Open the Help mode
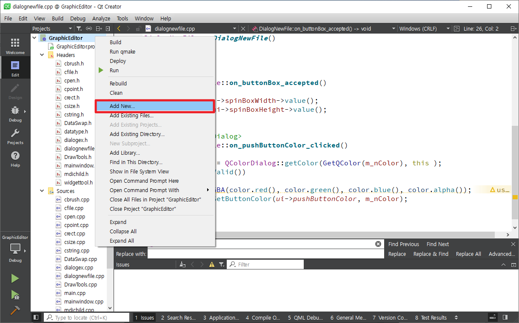The image size is (519, 323). coord(15,158)
